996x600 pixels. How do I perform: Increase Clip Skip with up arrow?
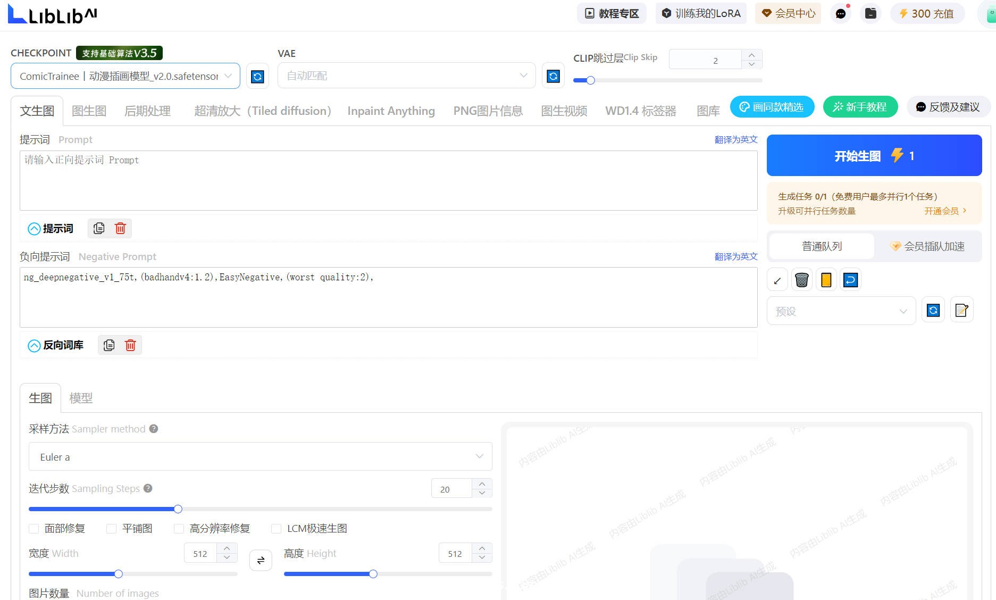[x=751, y=55]
